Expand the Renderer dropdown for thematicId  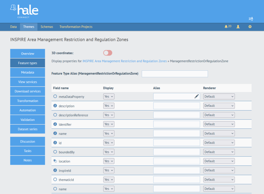point(219,180)
